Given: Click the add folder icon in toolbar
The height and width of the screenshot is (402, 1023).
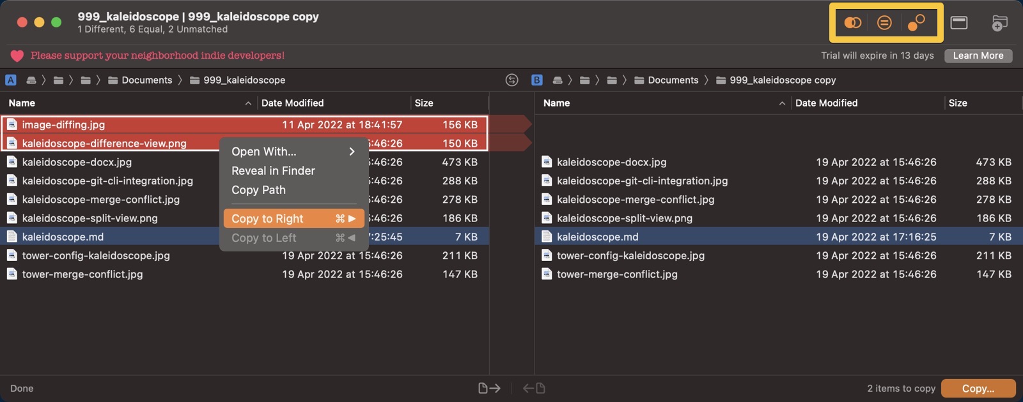Looking at the screenshot, I should point(999,24).
